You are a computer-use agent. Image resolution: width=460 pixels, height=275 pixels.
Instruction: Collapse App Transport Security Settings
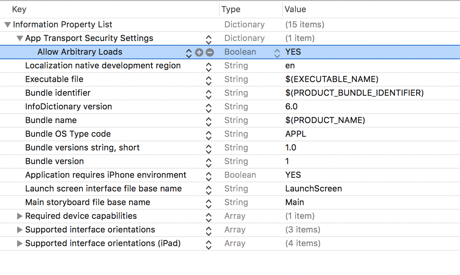coord(19,38)
